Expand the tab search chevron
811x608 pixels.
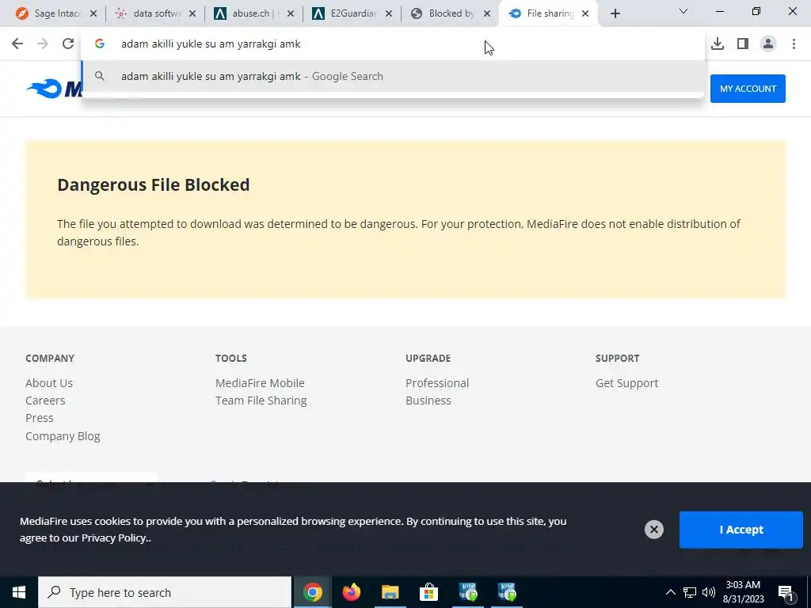click(x=683, y=11)
